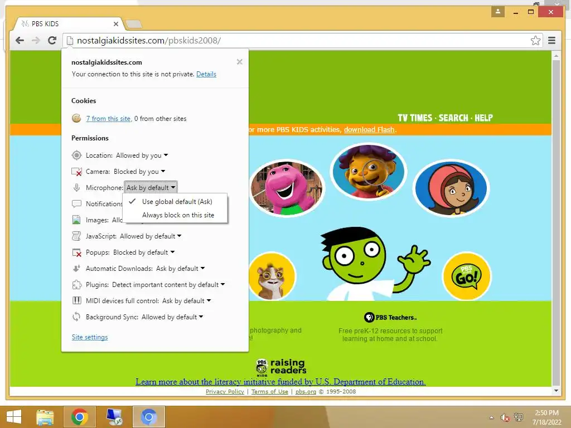Click the WordGirl character thumbnail
This screenshot has height=428, width=571.
[451, 188]
